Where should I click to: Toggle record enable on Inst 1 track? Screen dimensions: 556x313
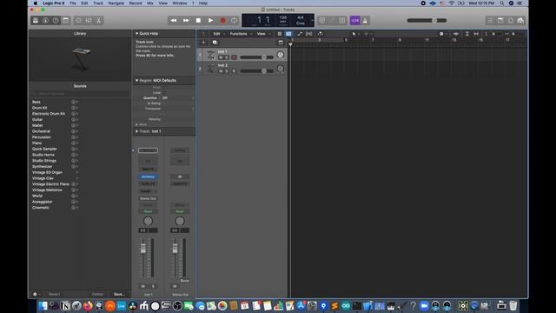click(x=234, y=57)
